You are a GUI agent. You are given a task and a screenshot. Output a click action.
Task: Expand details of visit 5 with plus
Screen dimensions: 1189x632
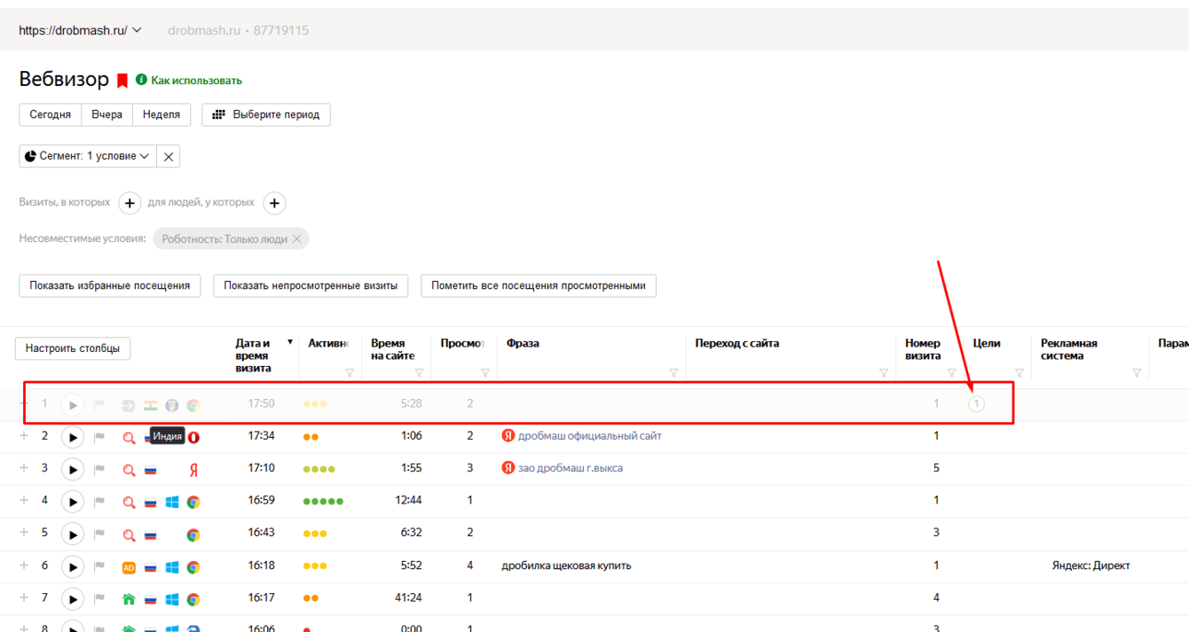click(x=24, y=532)
